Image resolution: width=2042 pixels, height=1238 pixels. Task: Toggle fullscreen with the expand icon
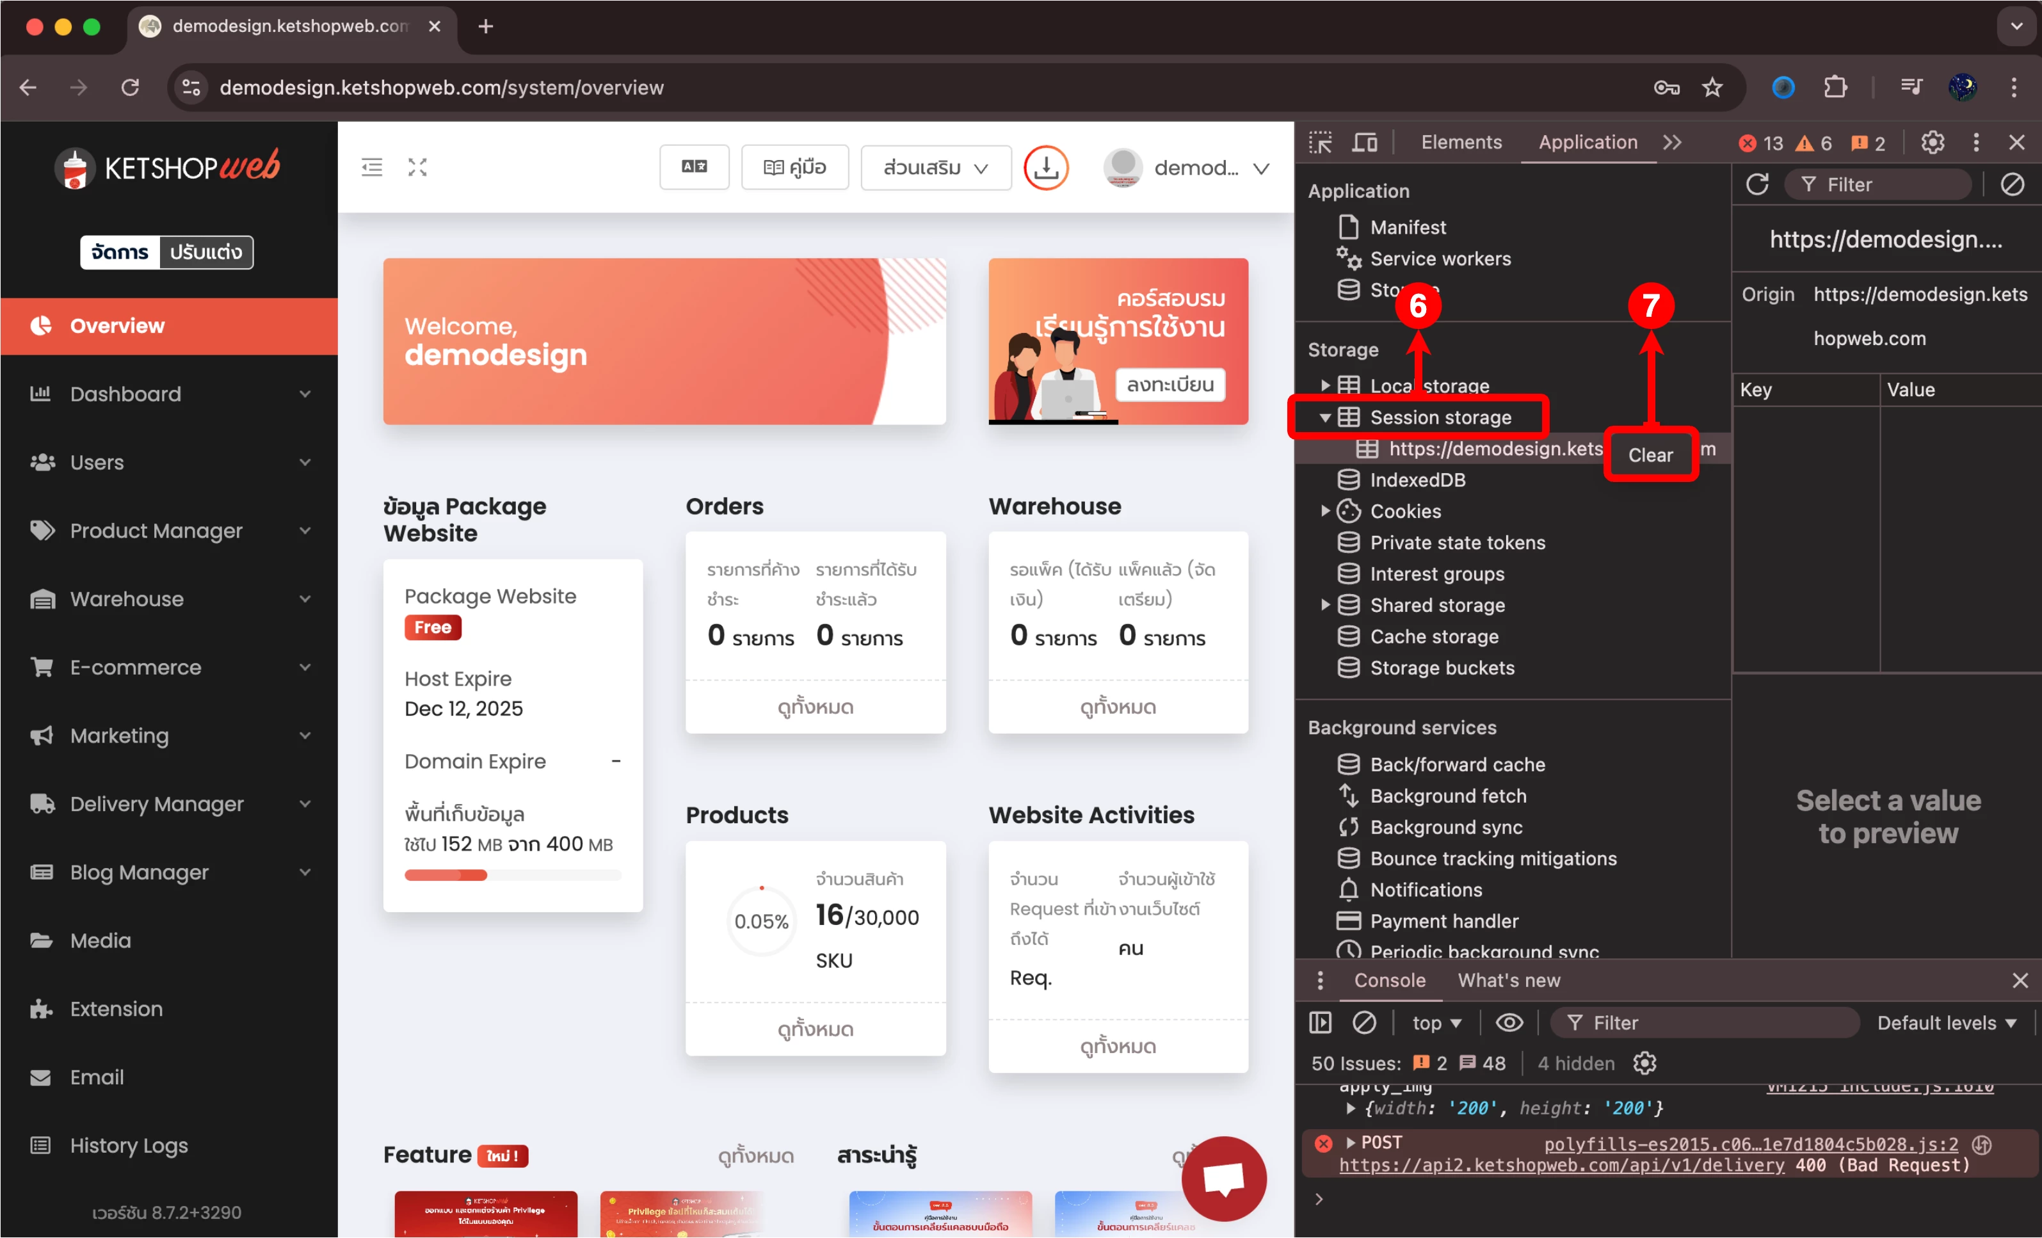pyautogui.click(x=417, y=167)
